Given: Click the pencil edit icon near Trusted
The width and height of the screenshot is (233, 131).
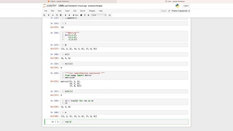Looking at the screenshot, I should point(169,11).
